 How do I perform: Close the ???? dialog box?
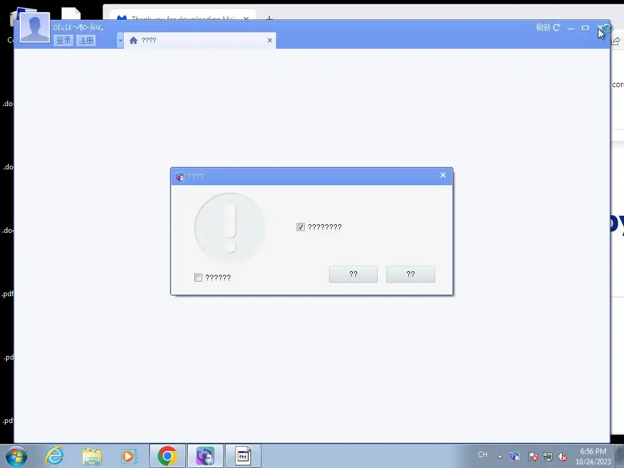click(x=443, y=175)
